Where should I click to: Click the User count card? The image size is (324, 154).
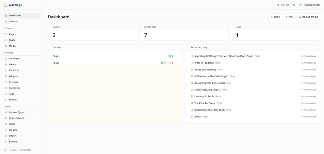coord(276,32)
